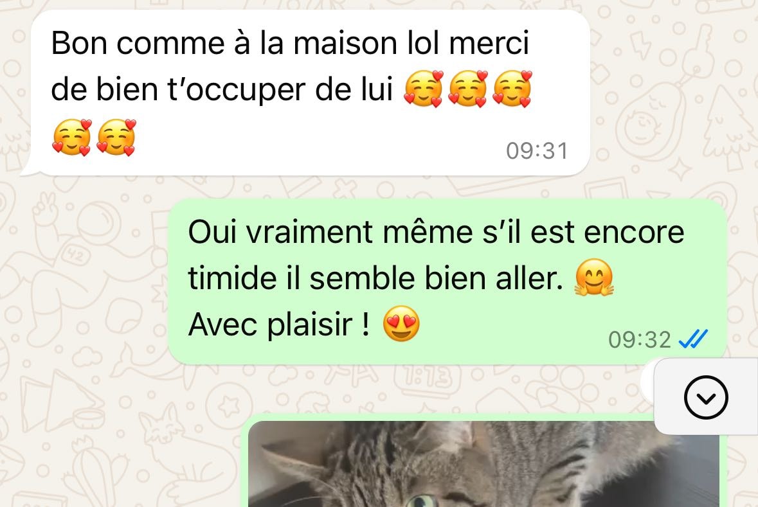This screenshot has height=507, width=758.
Task: Tap the scroll-to-bottom chevron button
Action: [x=706, y=397]
